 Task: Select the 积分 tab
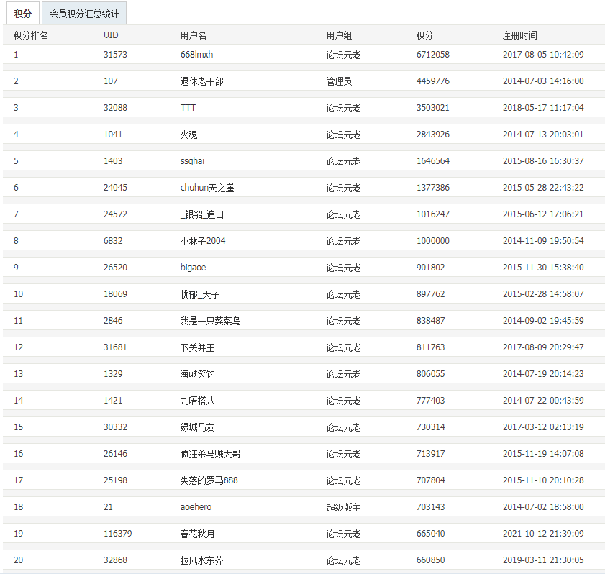click(23, 12)
